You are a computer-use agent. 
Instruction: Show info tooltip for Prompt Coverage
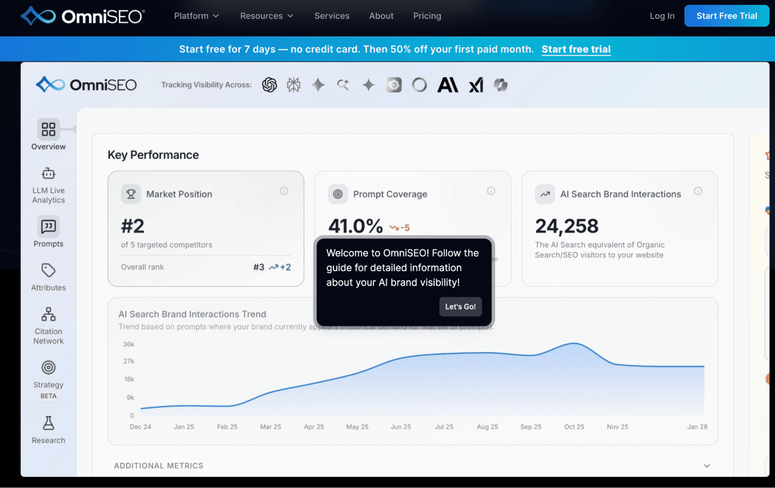coord(491,191)
